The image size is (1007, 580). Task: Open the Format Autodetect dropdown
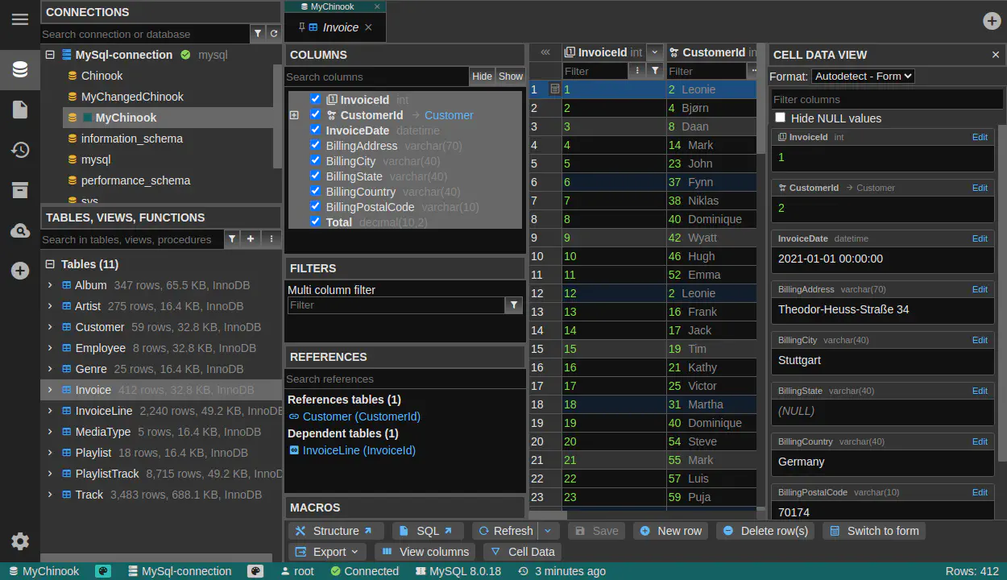click(863, 77)
